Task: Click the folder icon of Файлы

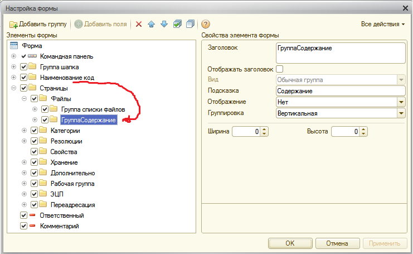Action: point(43,98)
